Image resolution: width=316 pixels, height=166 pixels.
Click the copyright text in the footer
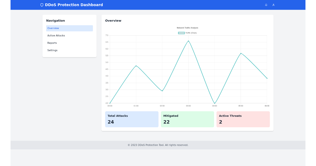click(x=158, y=145)
